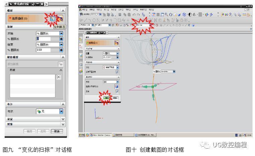Open the 插入 menu in the NX window
Screen dimensions: 255x156
point(106,10)
